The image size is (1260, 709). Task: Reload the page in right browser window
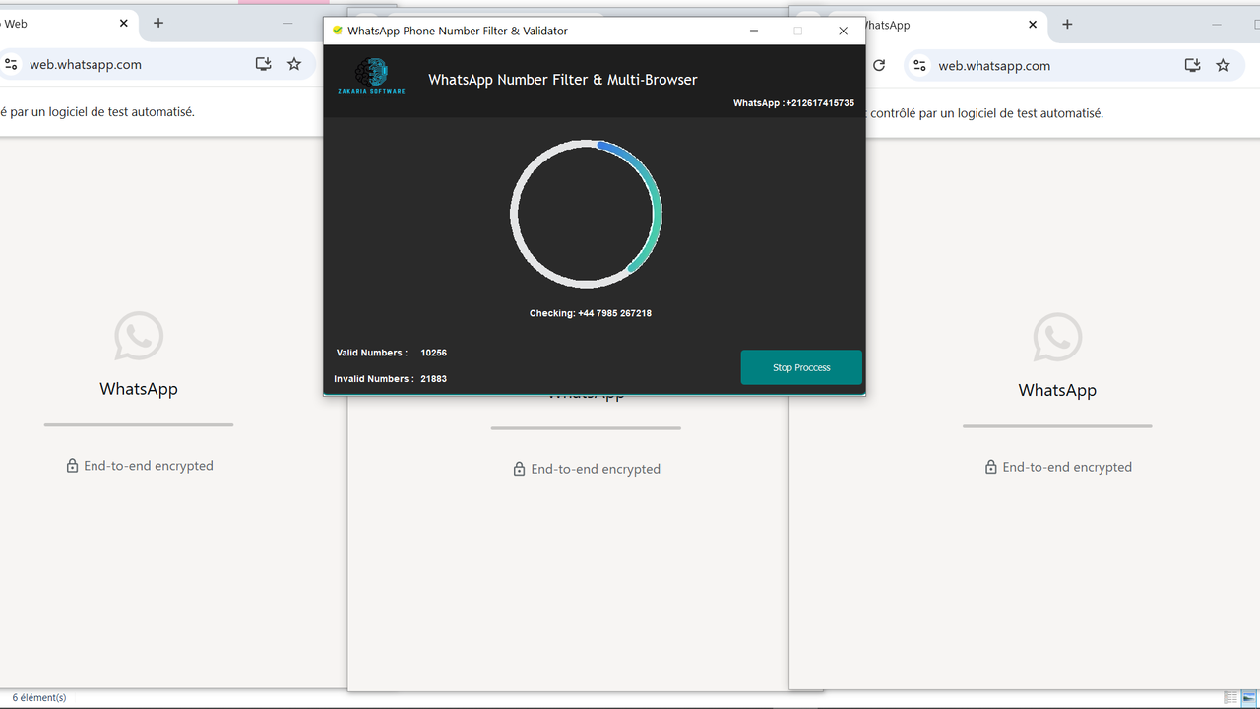(x=879, y=66)
